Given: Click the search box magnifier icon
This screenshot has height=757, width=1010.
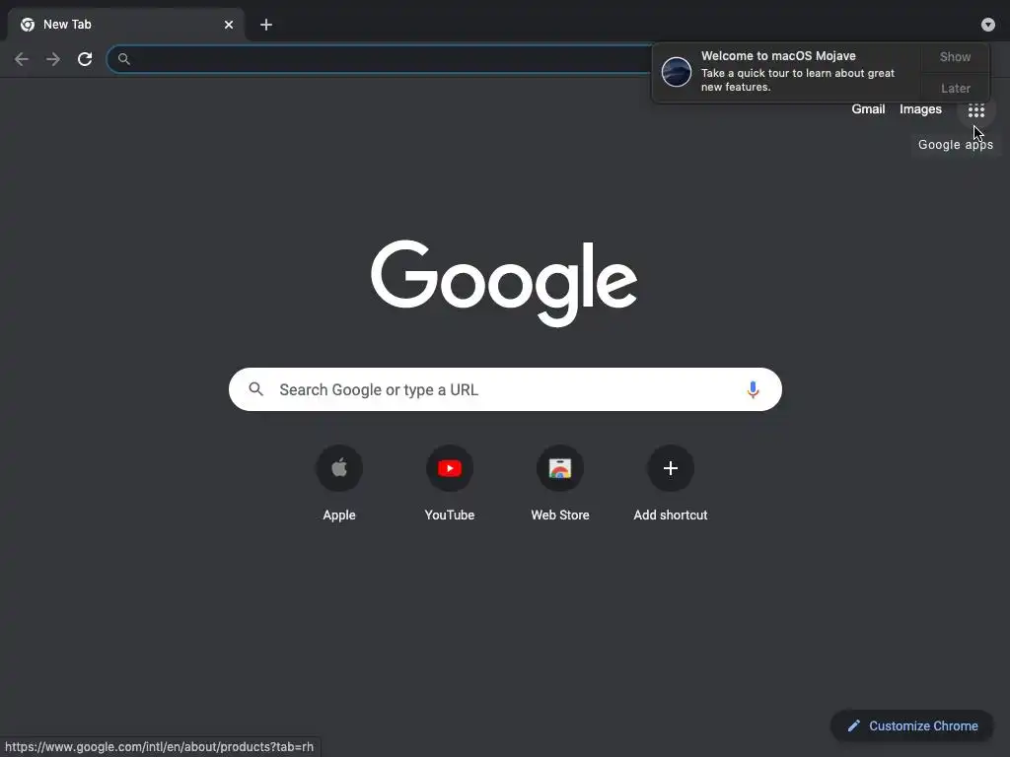Looking at the screenshot, I should (255, 389).
